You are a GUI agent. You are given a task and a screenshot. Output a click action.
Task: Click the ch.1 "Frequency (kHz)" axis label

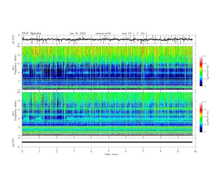click(x=16, y=65)
